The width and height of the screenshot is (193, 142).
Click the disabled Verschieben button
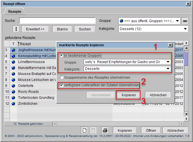click(101, 95)
